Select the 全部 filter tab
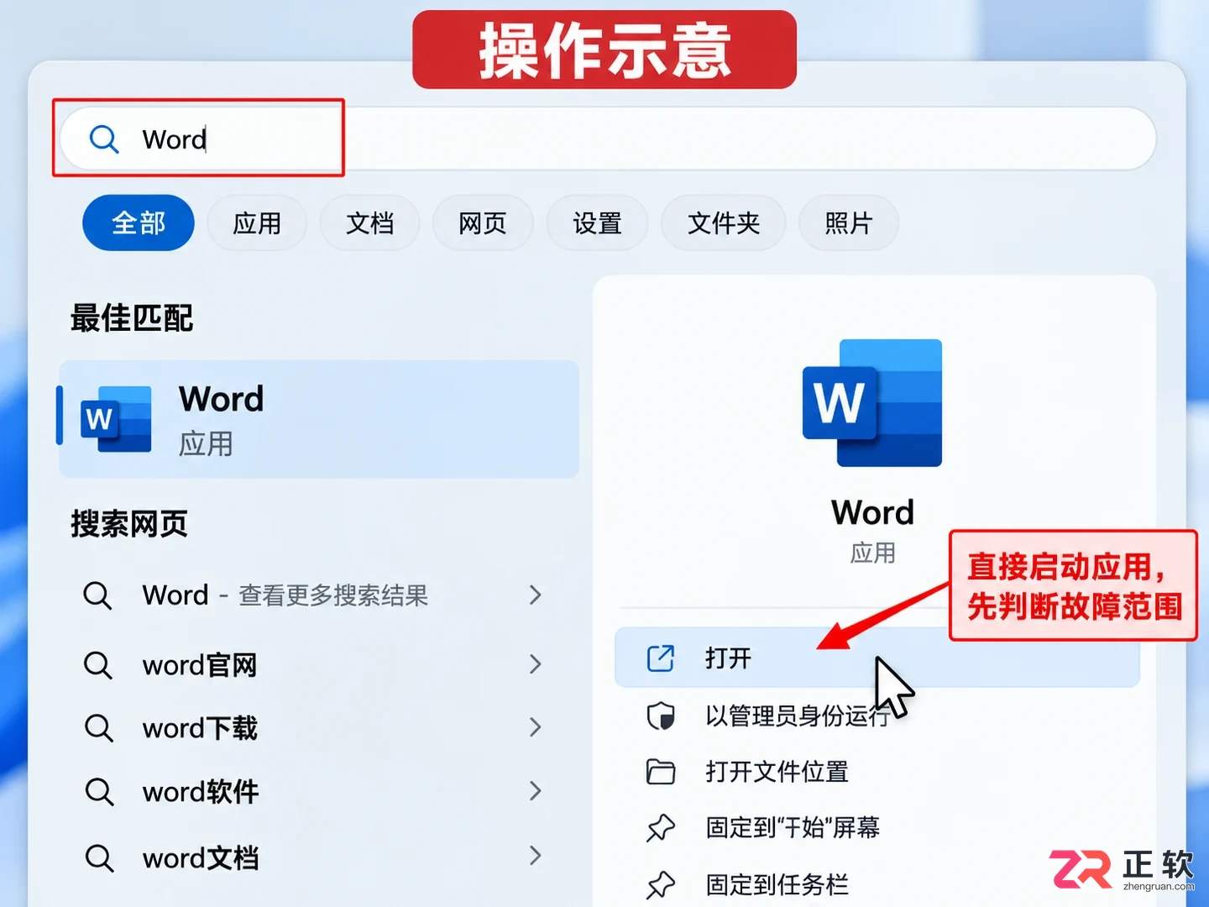Viewport: 1209px width, 907px height. coord(139,223)
